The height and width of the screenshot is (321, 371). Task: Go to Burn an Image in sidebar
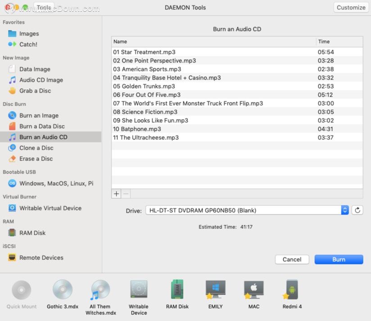pyautogui.click(x=39, y=115)
